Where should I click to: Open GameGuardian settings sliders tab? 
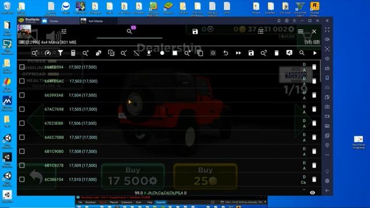(x=64, y=31)
